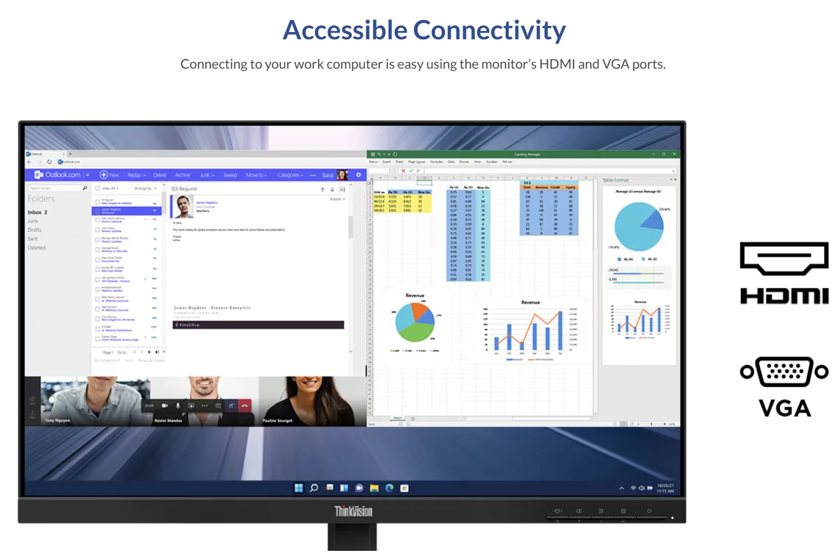Go to previous message with up arrow

(x=323, y=189)
